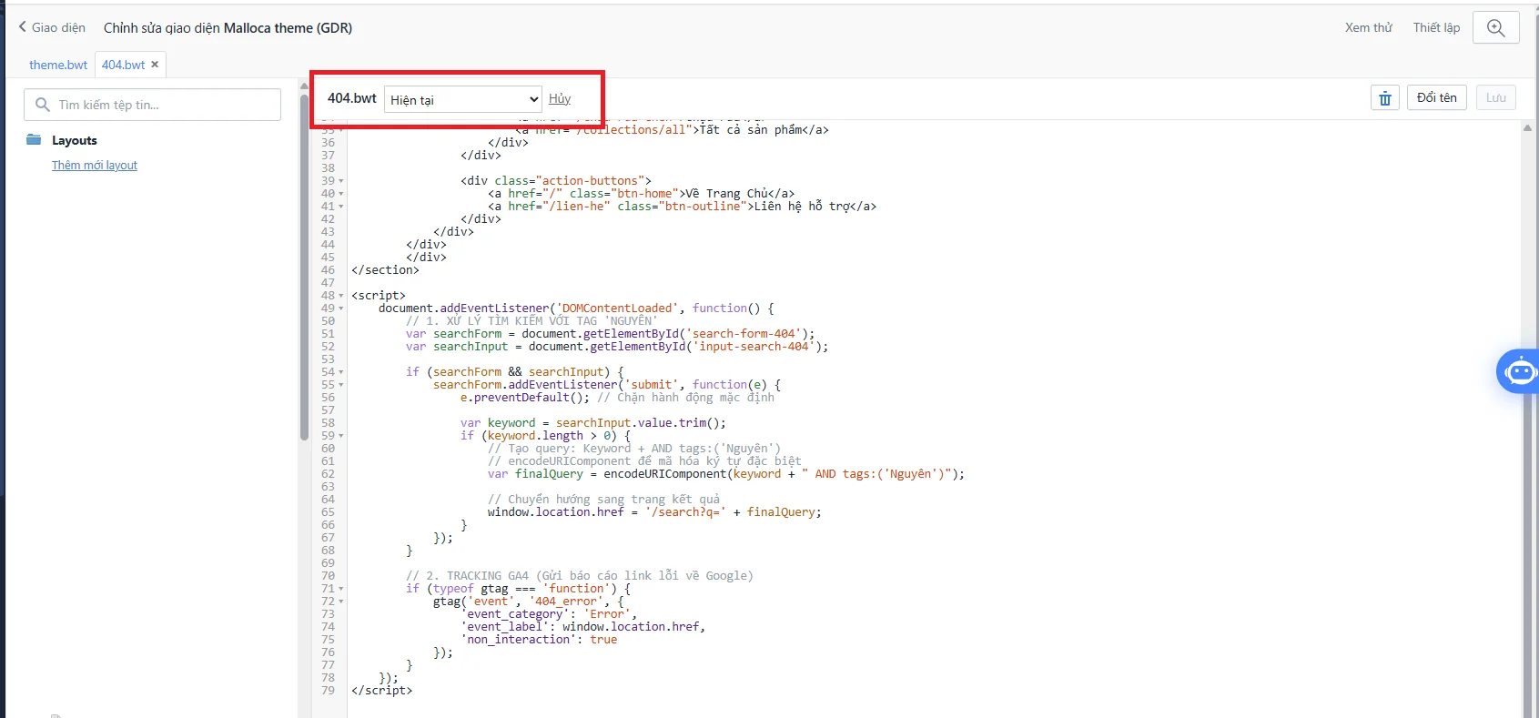Viewport: 1539px width, 718px height.
Task: Expand the Layouts folder
Action: (x=75, y=140)
